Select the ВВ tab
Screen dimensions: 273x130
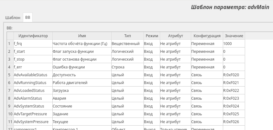tap(28, 17)
